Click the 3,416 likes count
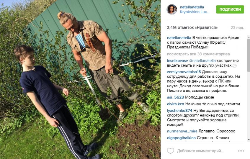 click(192, 27)
